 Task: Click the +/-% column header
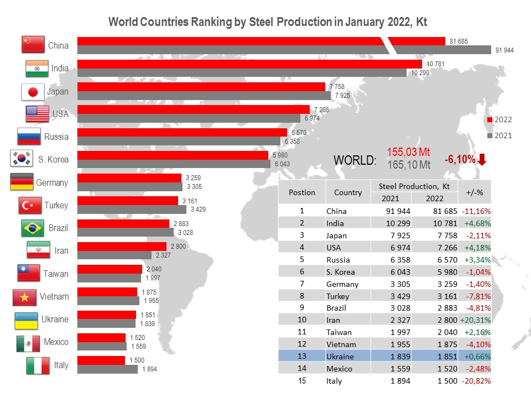tap(475, 192)
